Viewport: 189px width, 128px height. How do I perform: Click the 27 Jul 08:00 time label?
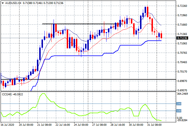pos(99,125)
